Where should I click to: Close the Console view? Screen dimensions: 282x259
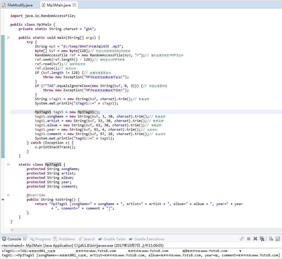[25, 239]
